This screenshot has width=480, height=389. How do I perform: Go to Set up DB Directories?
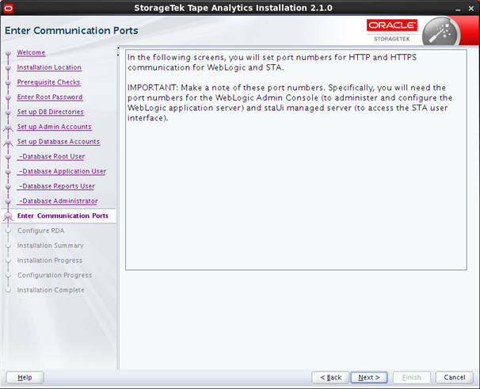click(x=50, y=112)
